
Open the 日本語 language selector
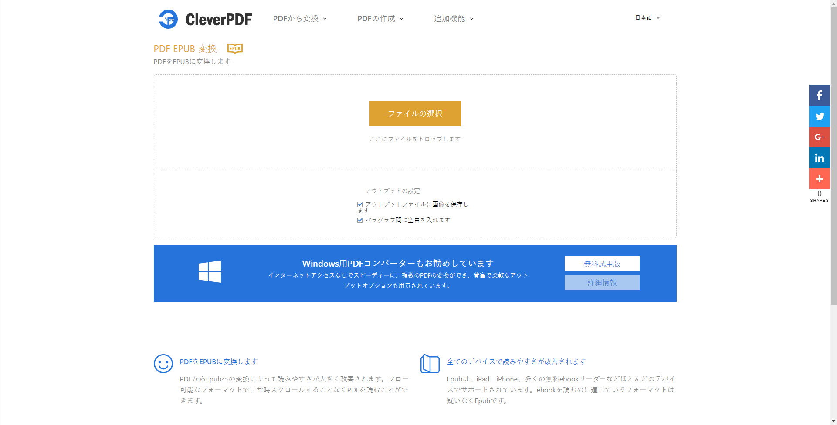coord(647,17)
